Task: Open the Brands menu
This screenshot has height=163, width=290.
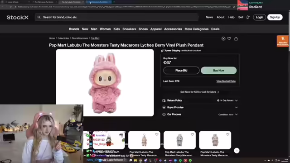Action: click(74, 29)
